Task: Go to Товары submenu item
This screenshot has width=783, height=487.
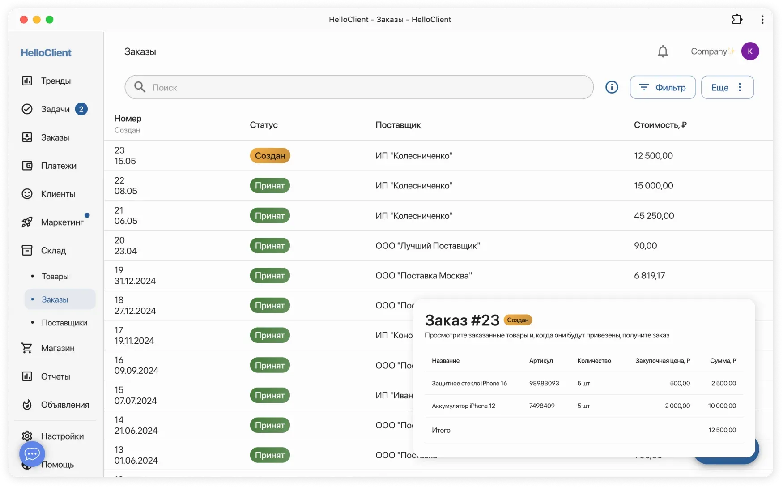Action: point(55,277)
